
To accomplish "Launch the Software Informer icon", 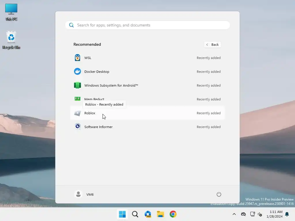I will (77, 127).
